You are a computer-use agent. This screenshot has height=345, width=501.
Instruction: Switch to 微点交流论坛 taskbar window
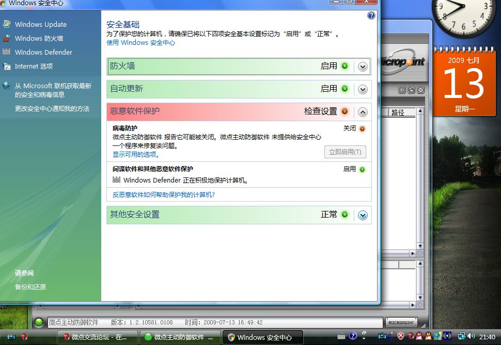click(97, 337)
